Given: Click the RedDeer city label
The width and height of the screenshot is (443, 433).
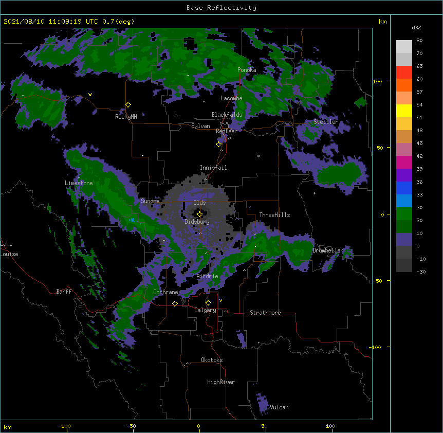Looking at the screenshot, I should click(226, 131).
